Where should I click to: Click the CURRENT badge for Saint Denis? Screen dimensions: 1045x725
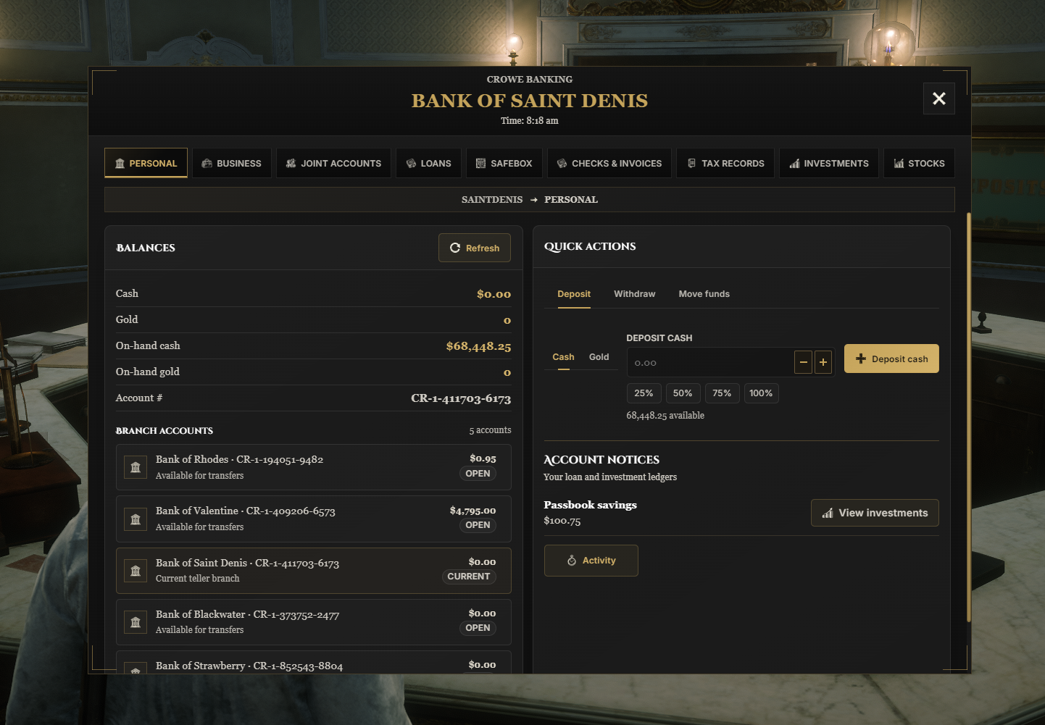pyautogui.click(x=469, y=577)
